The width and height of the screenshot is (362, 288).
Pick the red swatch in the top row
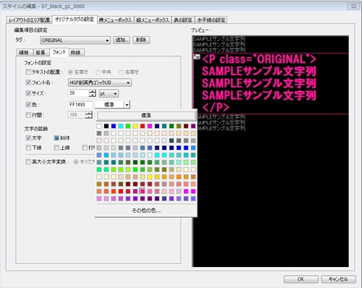(143, 126)
